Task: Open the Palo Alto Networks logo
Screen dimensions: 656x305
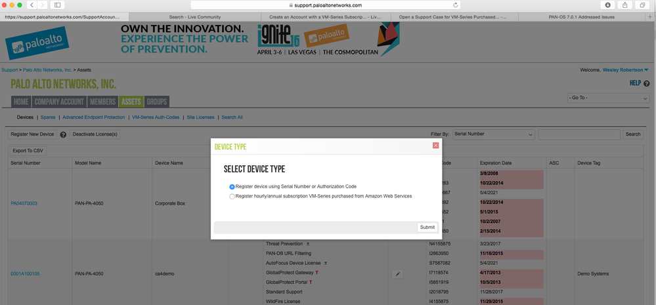Action: click(37, 43)
